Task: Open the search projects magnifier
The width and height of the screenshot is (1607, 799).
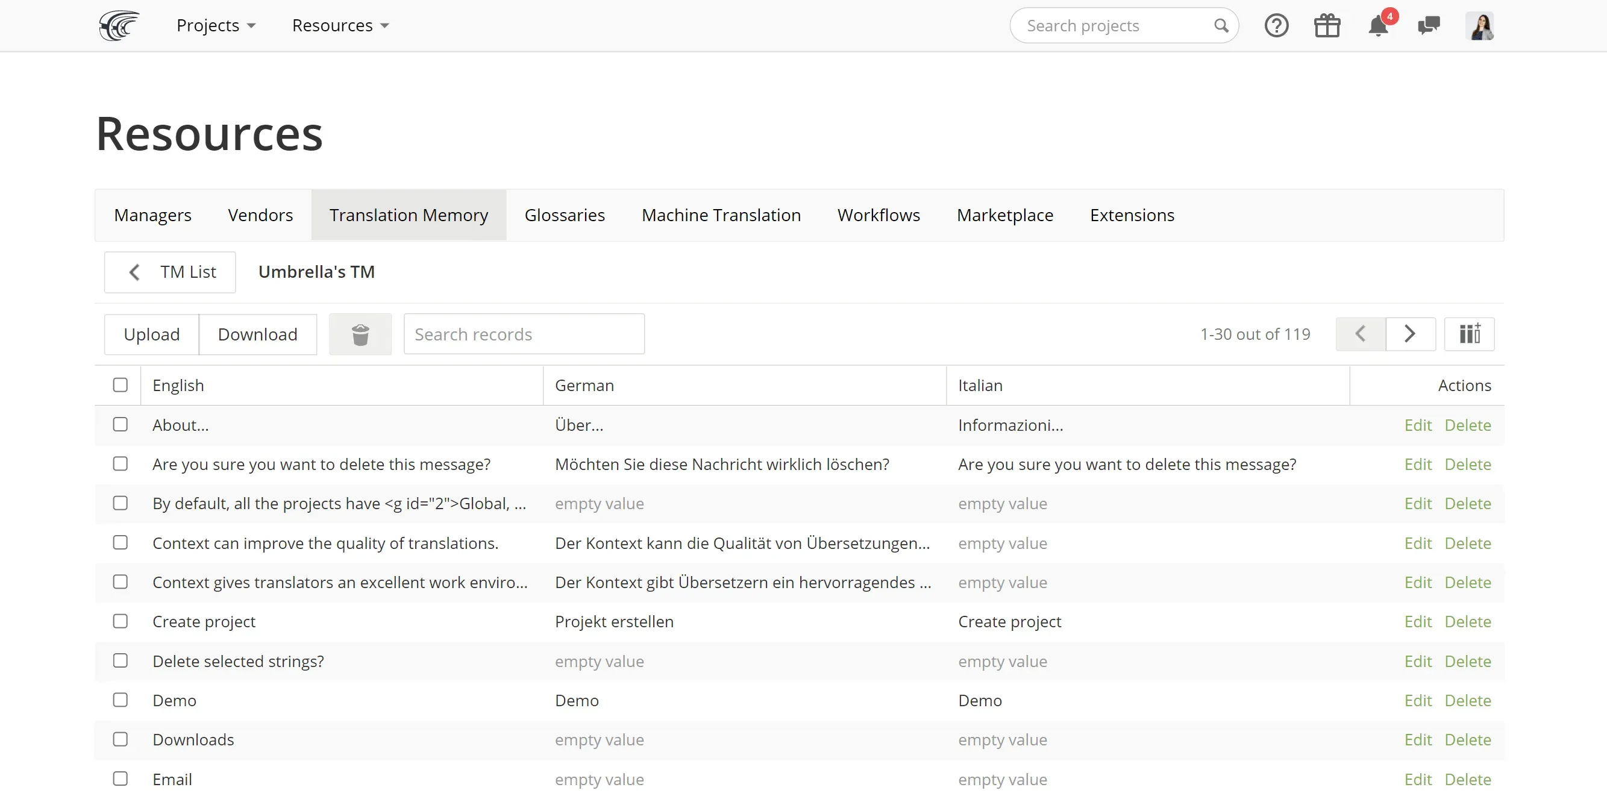Action: [x=1221, y=25]
